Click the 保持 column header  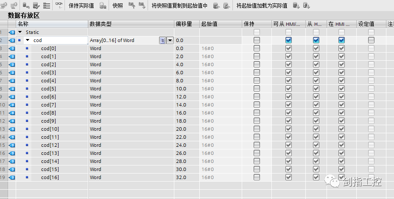point(257,24)
